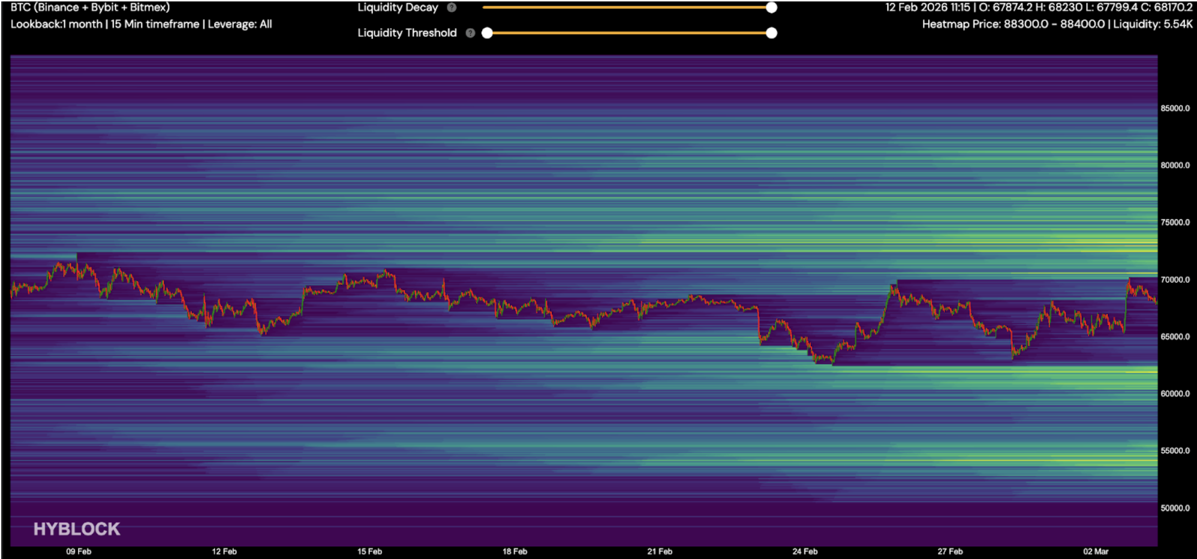Click the 50000.0 price axis label
Image resolution: width=1197 pixels, height=559 pixels.
click(1175, 508)
